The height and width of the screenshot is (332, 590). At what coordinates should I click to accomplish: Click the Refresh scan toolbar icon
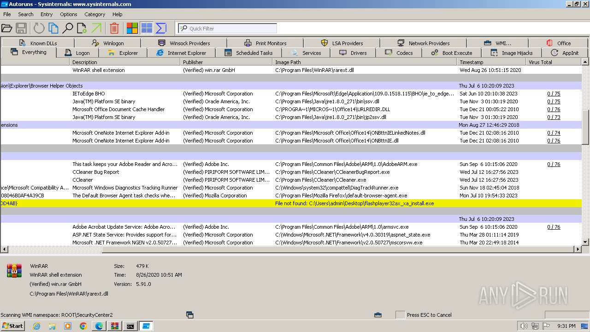click(39, 28)
